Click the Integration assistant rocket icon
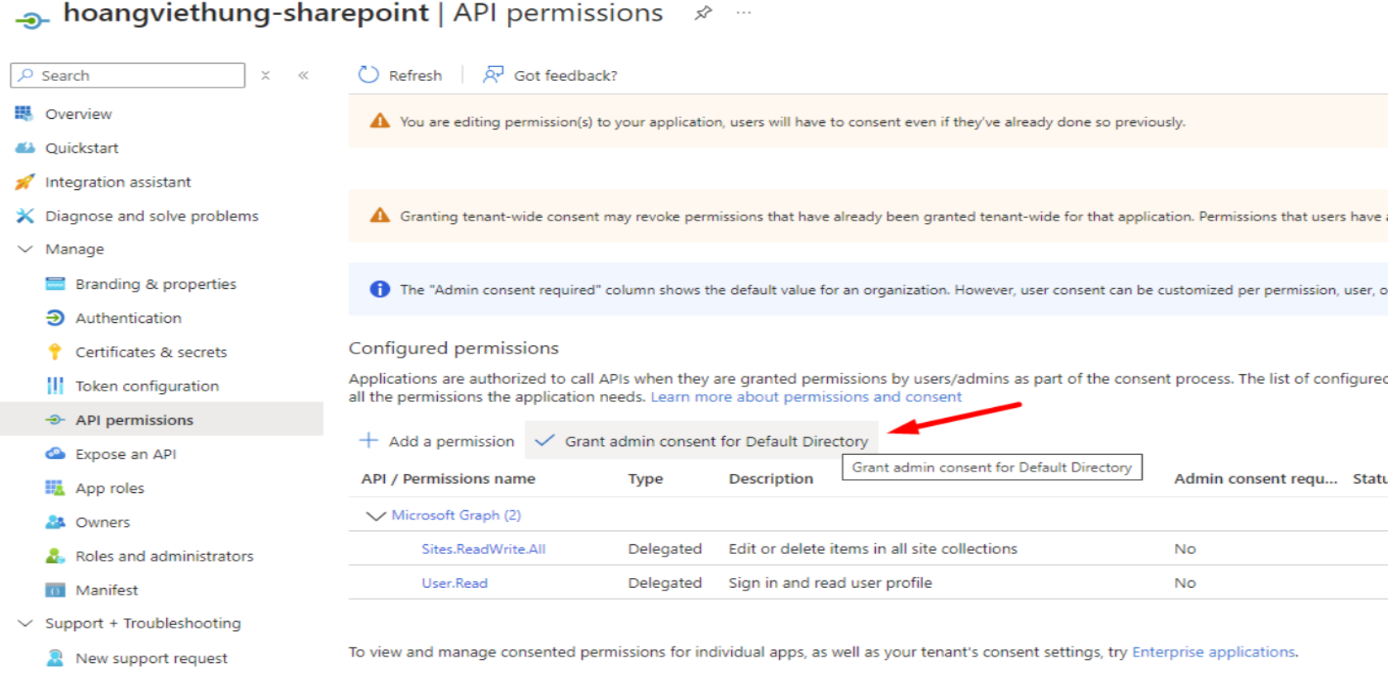 pyautogui.click(x=25, y=182)
